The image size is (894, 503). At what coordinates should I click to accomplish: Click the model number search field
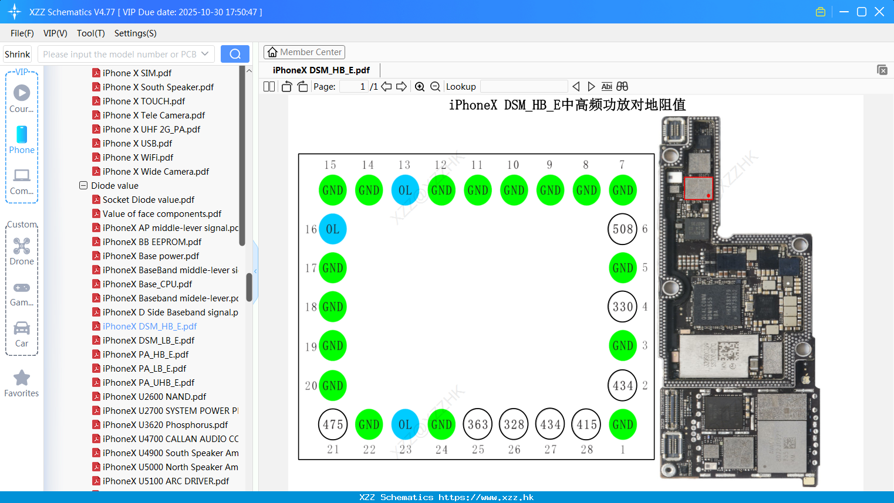119,54
